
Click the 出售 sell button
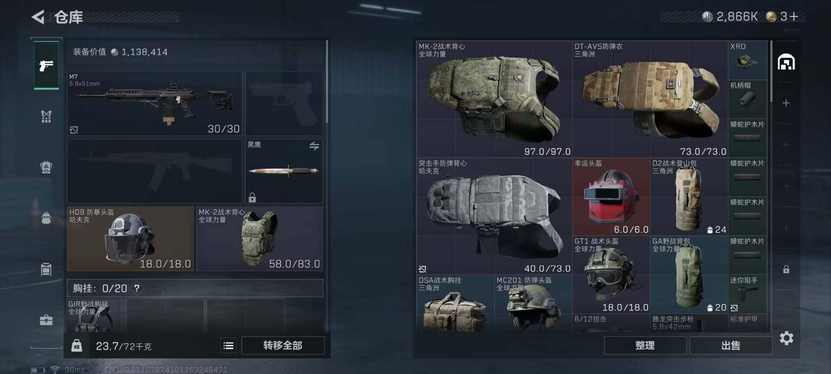pyautogui.click(x=731, y=345)
